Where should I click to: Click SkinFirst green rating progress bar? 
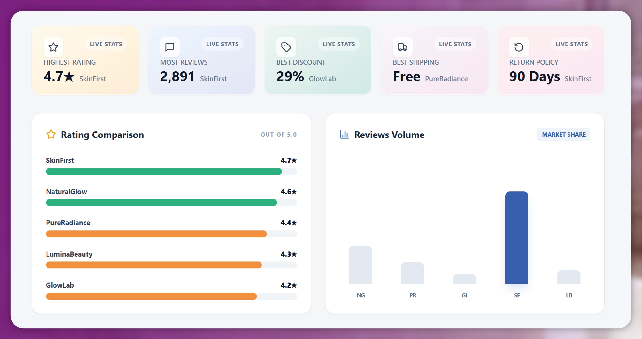(164, 171)
